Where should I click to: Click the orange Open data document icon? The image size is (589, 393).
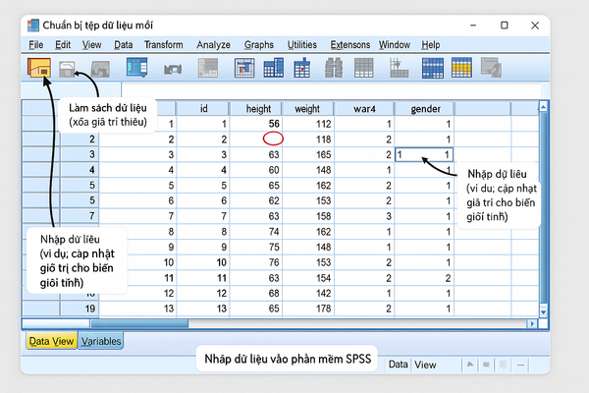coord(39,68)
